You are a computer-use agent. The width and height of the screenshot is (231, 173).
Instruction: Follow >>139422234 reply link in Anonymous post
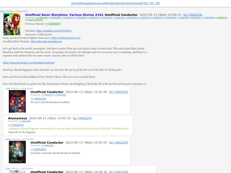[16, 125]
